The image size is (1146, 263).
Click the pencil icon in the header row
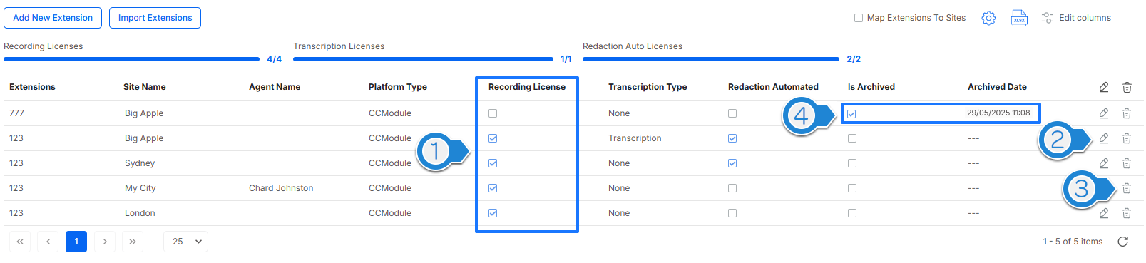[x=1104, y=87]
